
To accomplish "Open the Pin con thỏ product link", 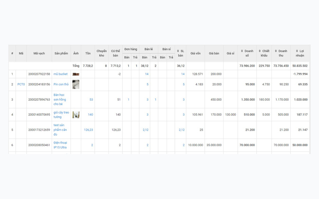I will point(61,84).
